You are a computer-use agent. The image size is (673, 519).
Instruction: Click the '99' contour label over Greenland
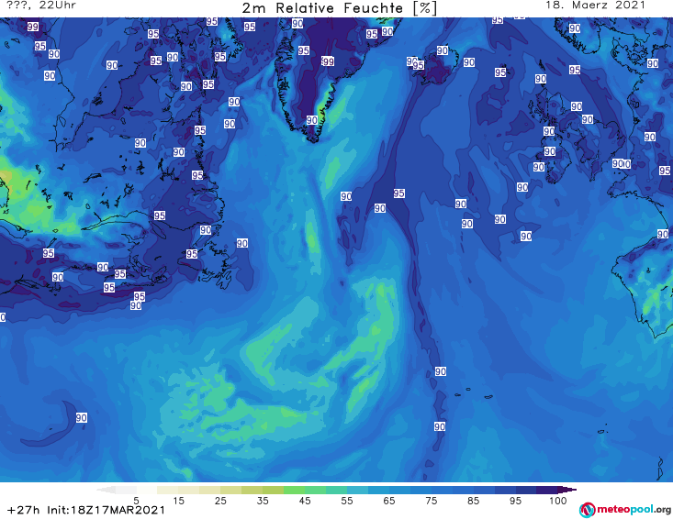[x=328, y=61]
